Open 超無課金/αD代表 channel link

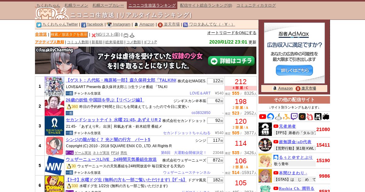coord(295,142)
